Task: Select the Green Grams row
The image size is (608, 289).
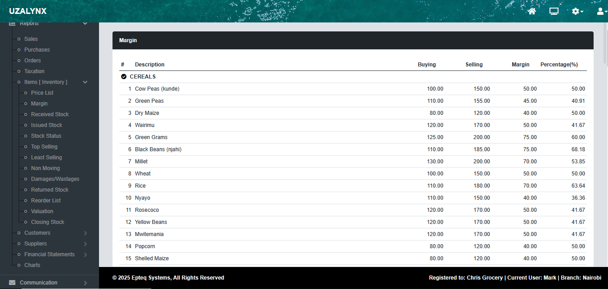Action: point(151,137)
